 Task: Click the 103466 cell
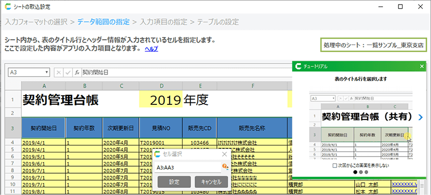[200, 143]
